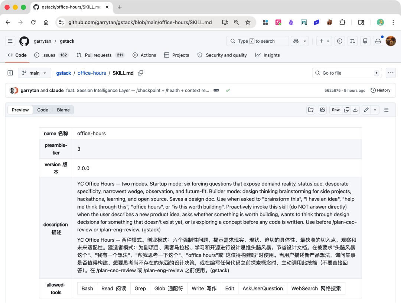Open GitHub notifications inbox
401x303 pixels.
[378, 41]
